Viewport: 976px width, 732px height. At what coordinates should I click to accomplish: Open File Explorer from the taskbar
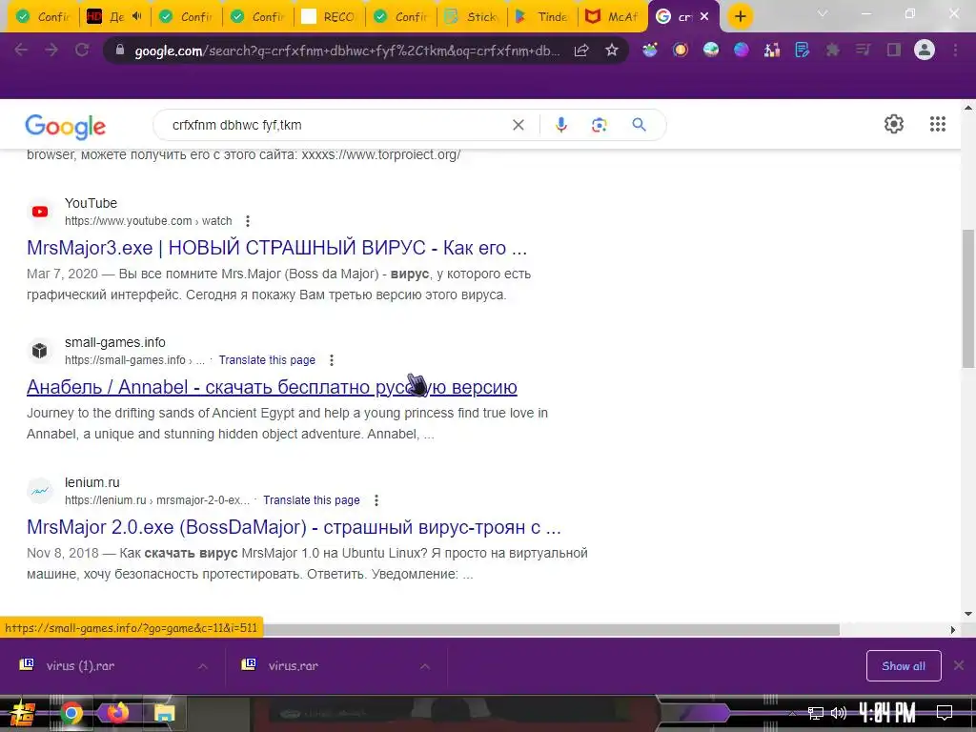(x=164, y=713)
